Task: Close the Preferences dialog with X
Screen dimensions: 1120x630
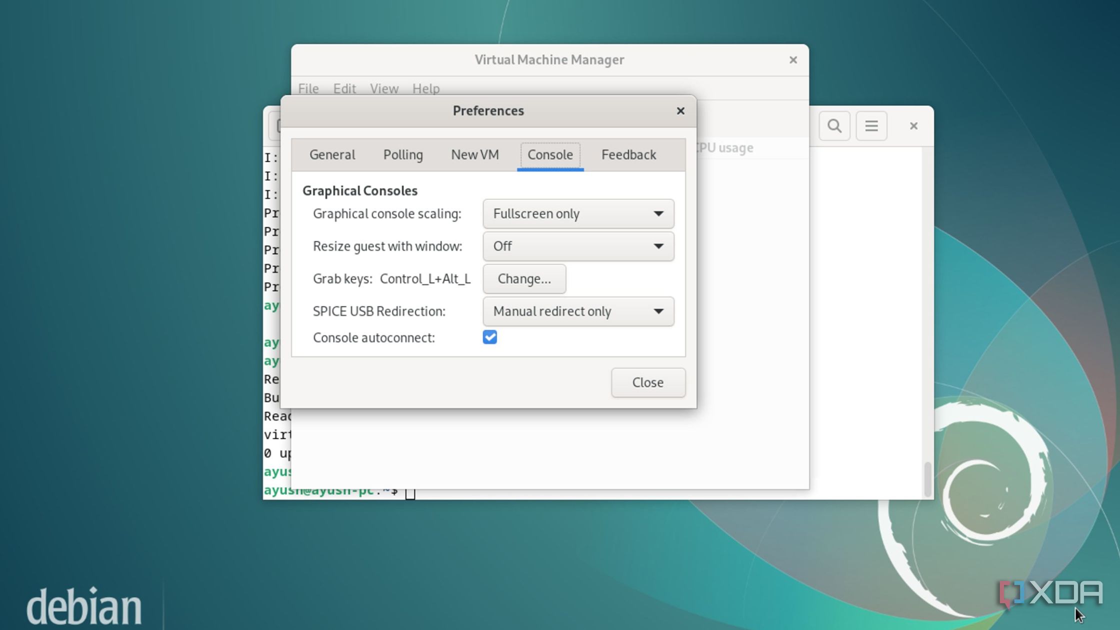Action: [x=680, y=111]
